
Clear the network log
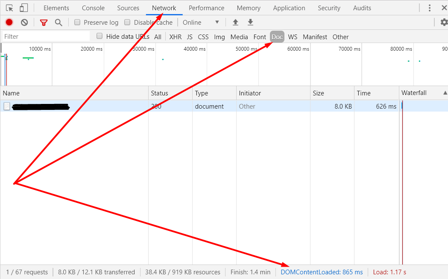24,22
